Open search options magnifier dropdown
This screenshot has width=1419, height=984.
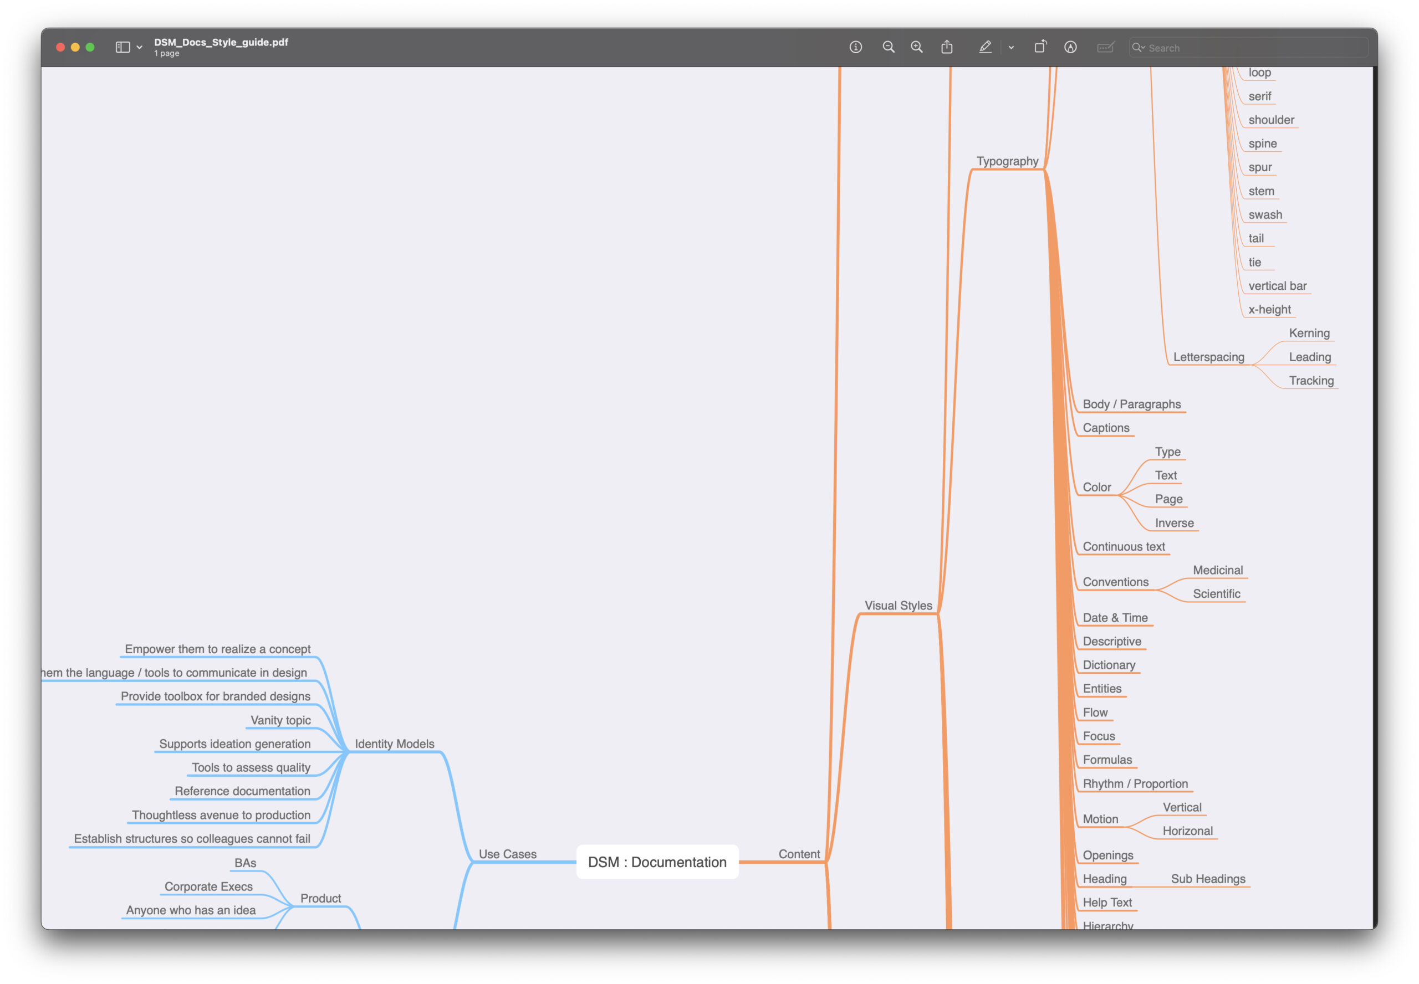tap(1139, 48)
